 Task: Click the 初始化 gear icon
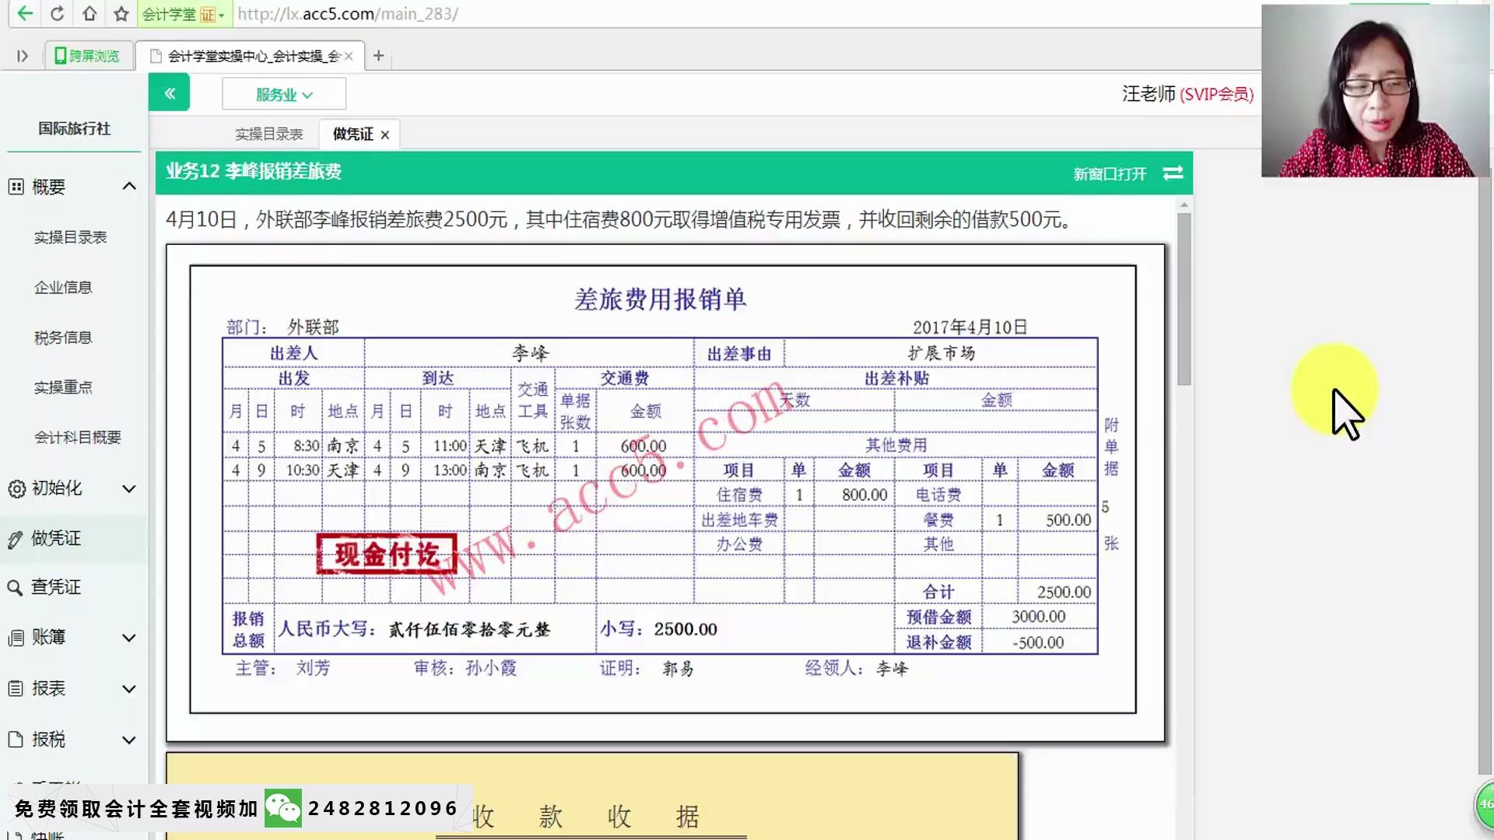(16, 488)
